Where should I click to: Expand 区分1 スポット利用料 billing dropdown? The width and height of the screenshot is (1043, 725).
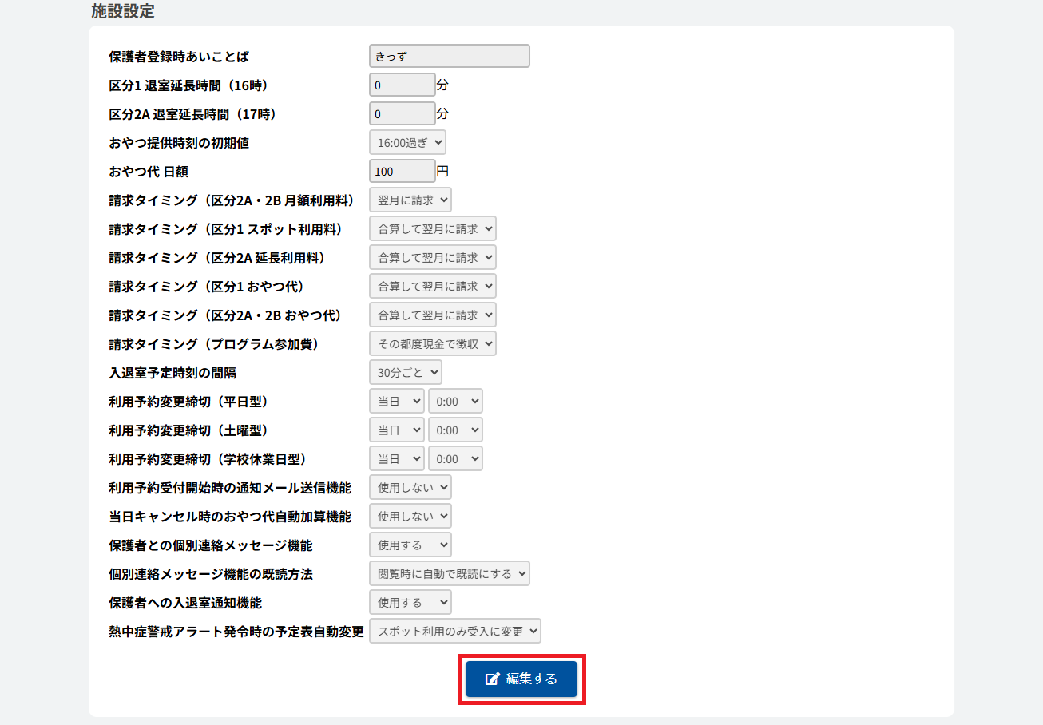(432, 228)
